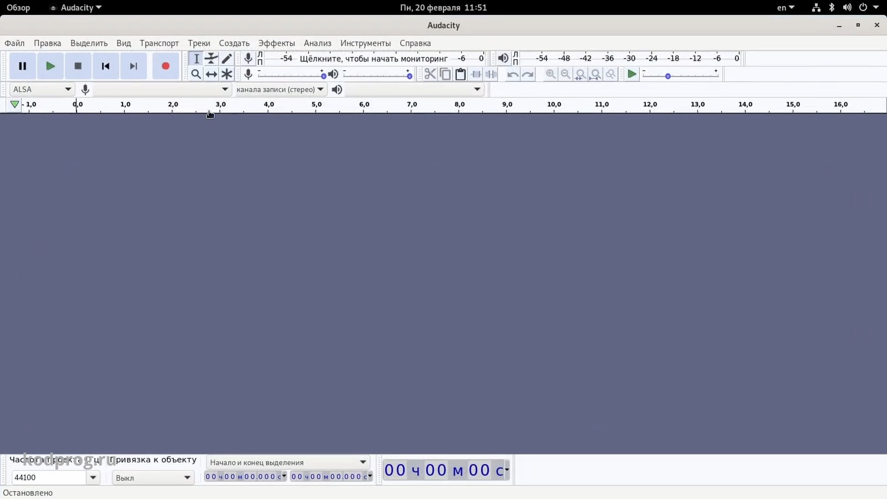The width and height of the screenshot is (887, 499).
Task: Select the Multi-Tool asterisk icon
Action: [x=226, y=74]
